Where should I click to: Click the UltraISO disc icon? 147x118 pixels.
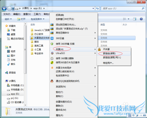[52, 53]
